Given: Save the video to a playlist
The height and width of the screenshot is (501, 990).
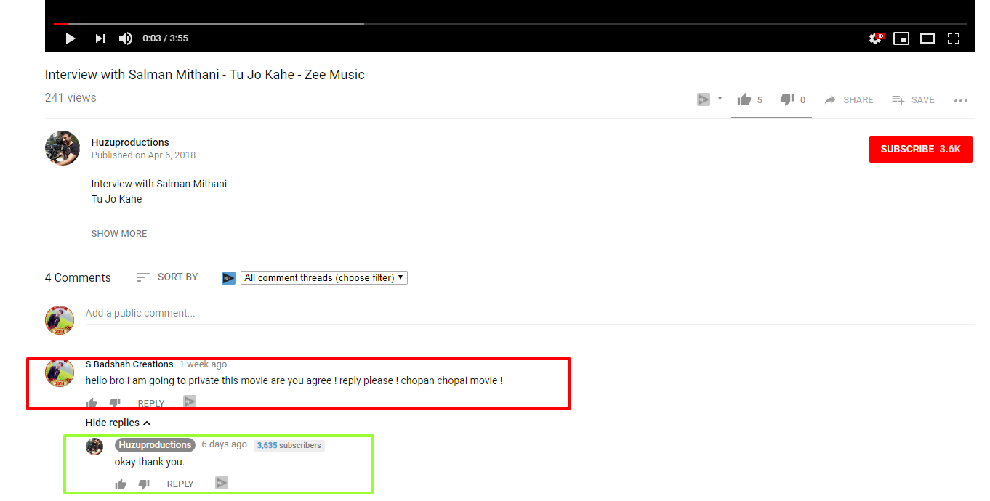Looking at the screenshot, I should (x=913, y=100).
